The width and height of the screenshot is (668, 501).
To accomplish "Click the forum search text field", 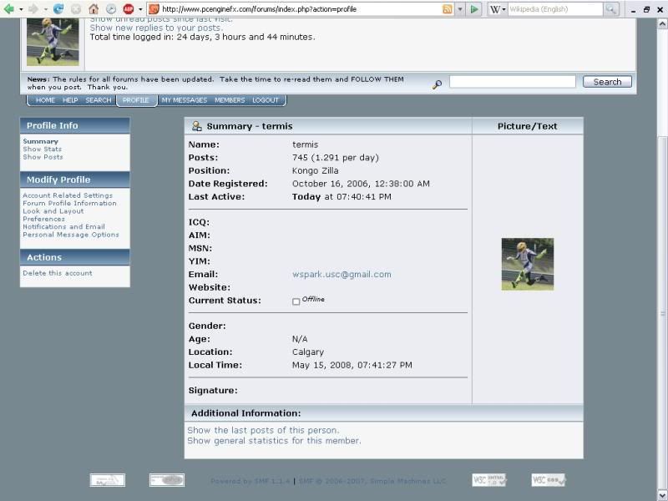I will [x=512, y=82].
